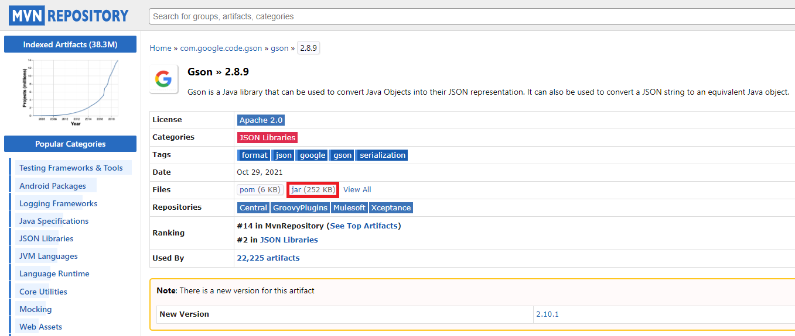Image resolution: width=795 pixels, height=336 pixels.
Task: Download the jar (252 KB) file
Action: click(x=313, y=189)
